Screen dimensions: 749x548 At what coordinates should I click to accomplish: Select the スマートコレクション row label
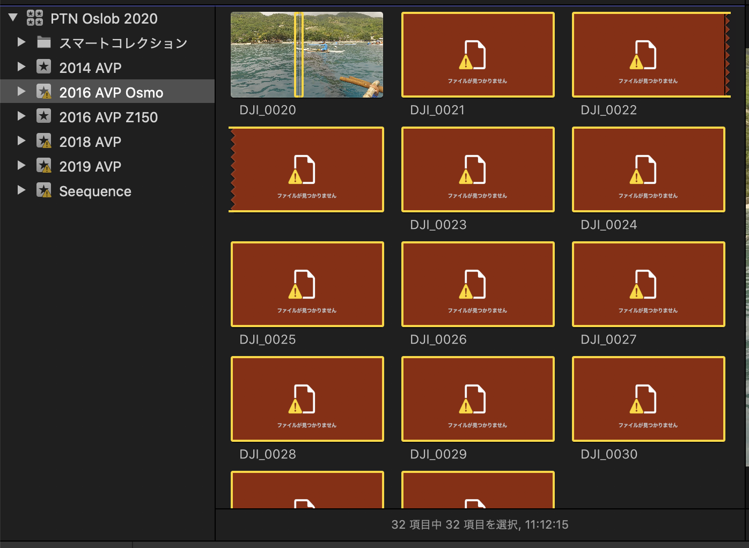123,43
